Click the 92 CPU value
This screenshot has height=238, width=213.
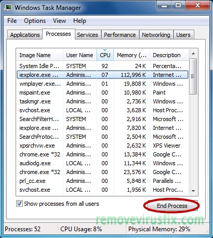tap(105, 66)
